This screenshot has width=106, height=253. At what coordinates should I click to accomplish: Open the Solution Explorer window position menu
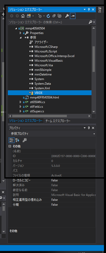tap(85, 10)
